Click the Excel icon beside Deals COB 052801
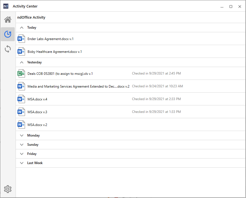 point(21,73)
